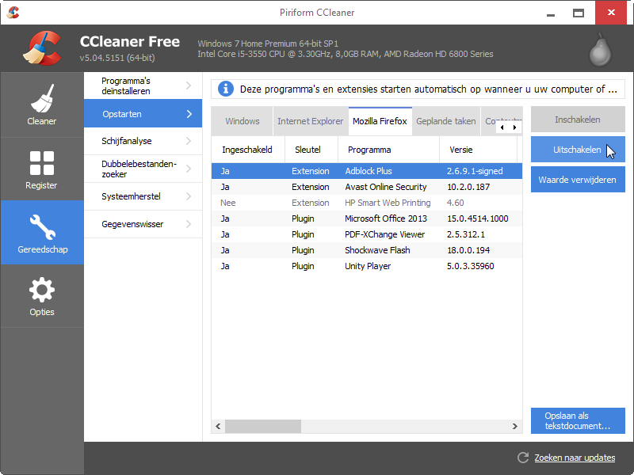This screenshot has height=475, width=634.
Task: Open Systeemherstel
Action: [x=143, y=196]
